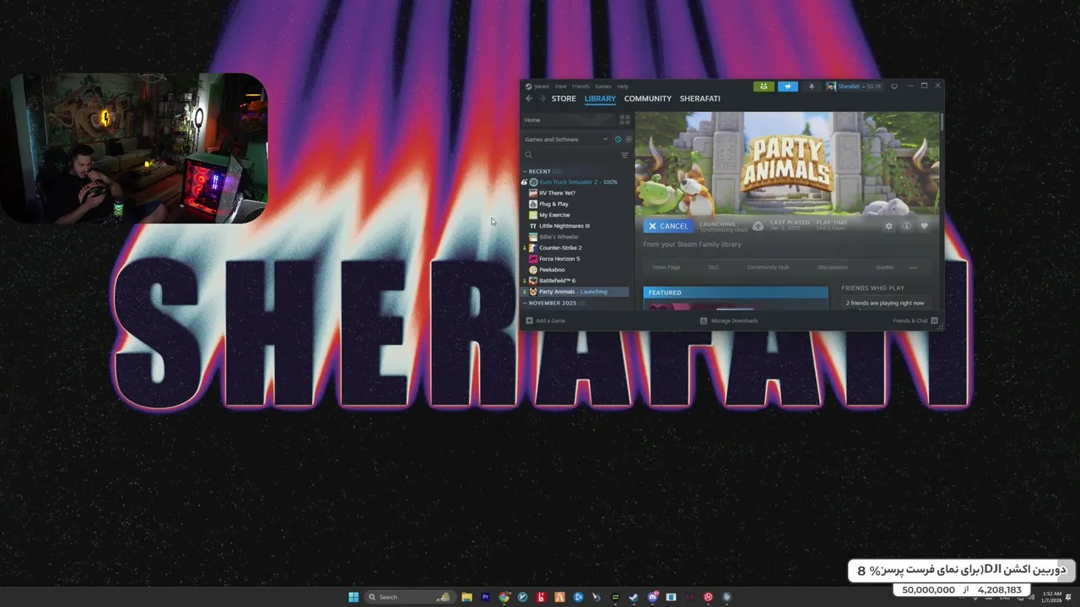Select Billie's Wheelie in library

point(576,237)
